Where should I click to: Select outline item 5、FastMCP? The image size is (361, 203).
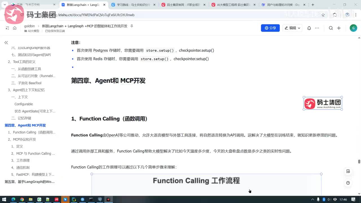(x=33, y=175)
